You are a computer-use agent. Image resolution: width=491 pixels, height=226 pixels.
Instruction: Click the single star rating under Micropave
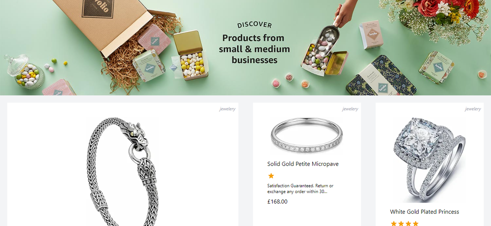(271, 176)
